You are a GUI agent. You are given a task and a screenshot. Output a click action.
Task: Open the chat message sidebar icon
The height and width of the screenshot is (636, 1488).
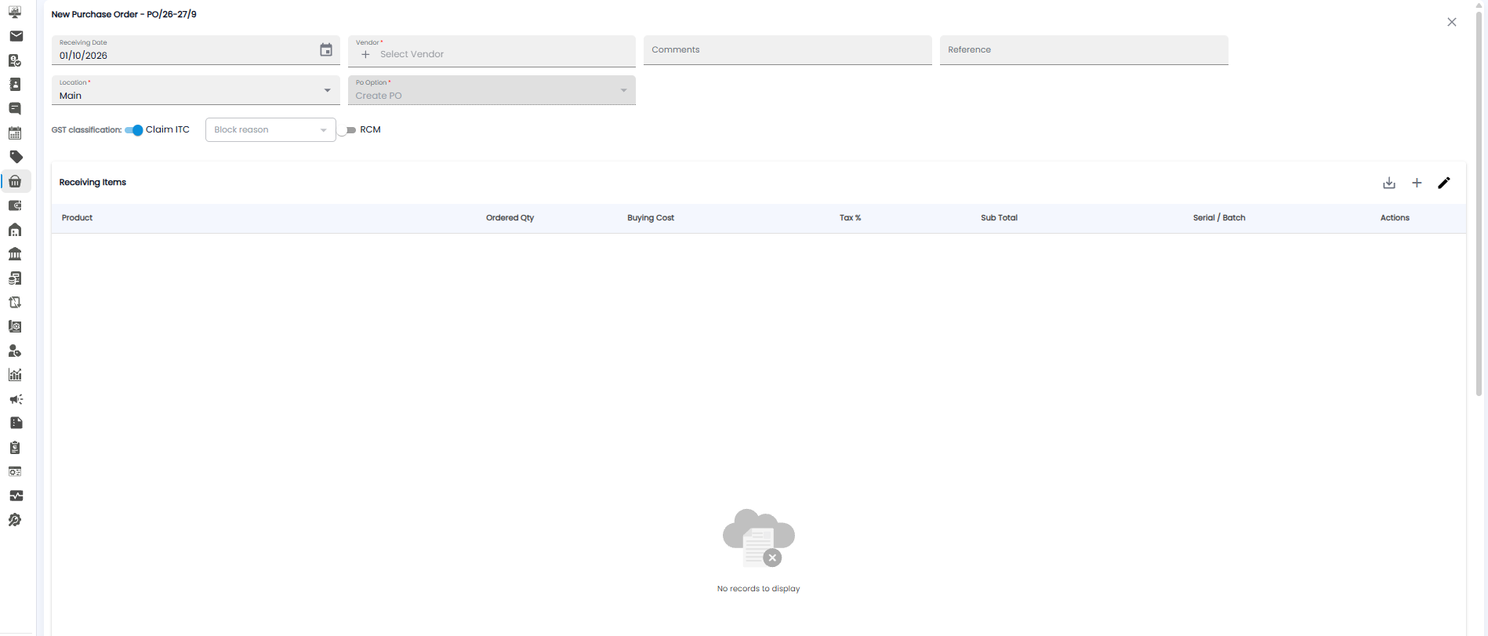tap(15, 108)
